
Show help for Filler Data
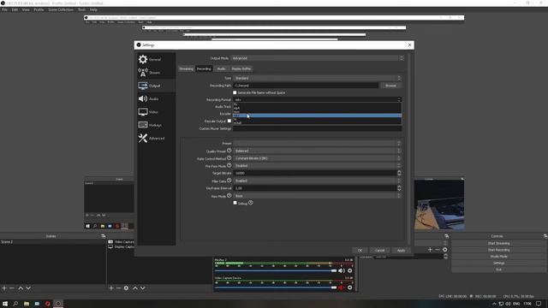229,181
